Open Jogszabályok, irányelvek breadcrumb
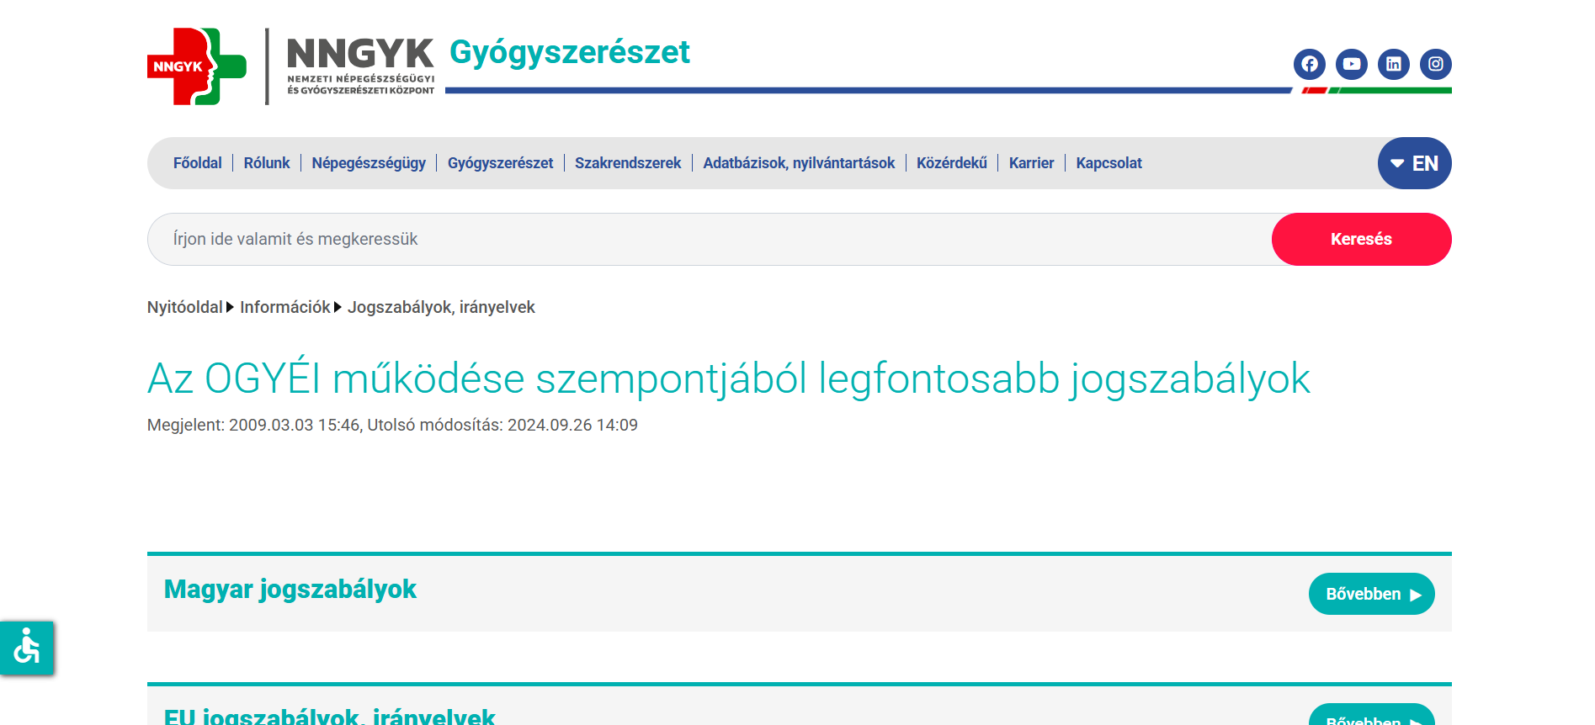 point(441,307)
